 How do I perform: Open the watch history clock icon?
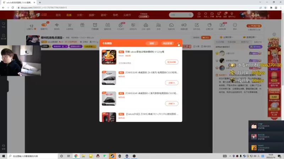click(199, 14)
